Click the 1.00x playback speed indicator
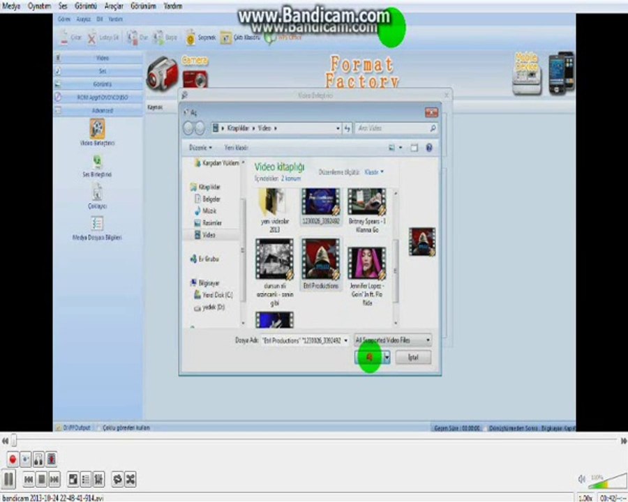Screen dimensions: 628x502 (585, 498)
